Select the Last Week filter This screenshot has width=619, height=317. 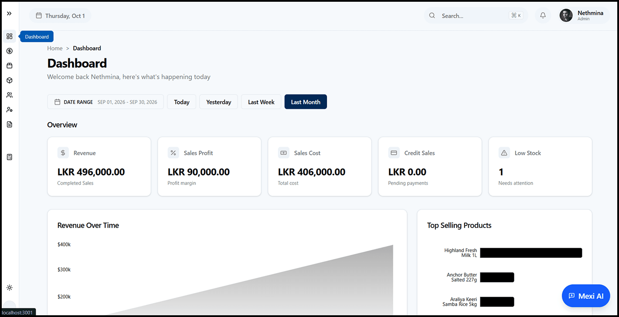[261, 102]
